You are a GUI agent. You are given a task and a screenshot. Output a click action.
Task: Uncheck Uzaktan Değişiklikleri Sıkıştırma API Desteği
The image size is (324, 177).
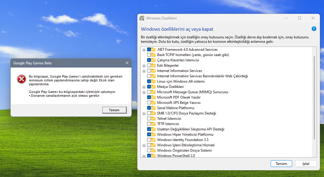point(149,129)
